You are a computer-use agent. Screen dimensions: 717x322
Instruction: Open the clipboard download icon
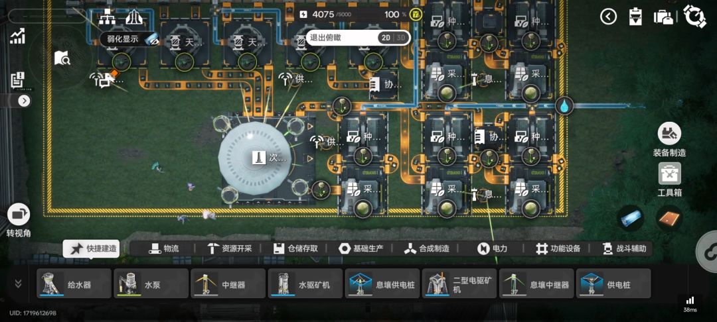[635, 17]
